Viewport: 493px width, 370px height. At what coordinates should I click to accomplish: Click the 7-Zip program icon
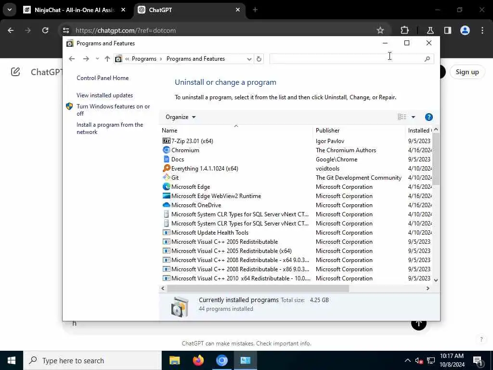166,141
